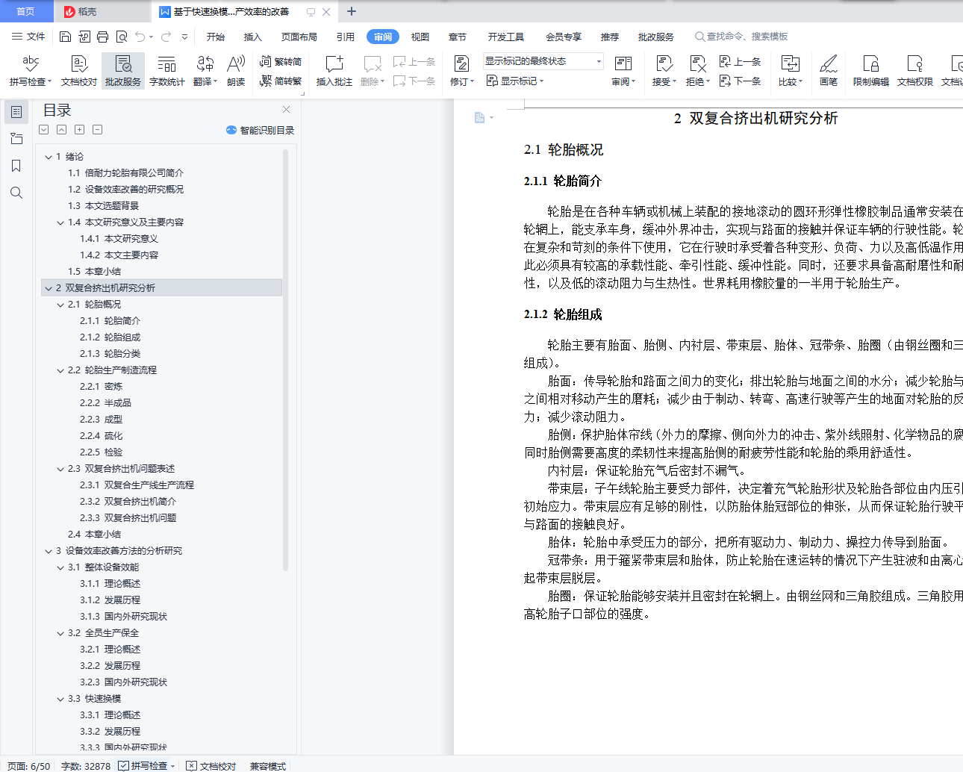Toggle 修订 track changes button

pos(461,71)
